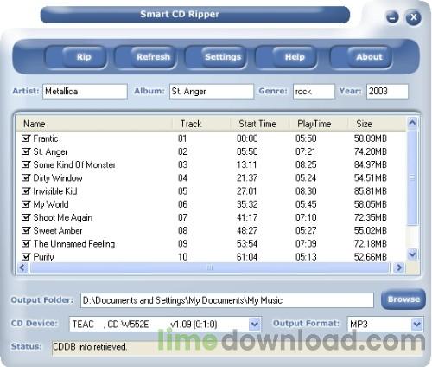432x367 pixels.
Task: Click the horizontal scroll right arrow
Action: coord(399,267)
